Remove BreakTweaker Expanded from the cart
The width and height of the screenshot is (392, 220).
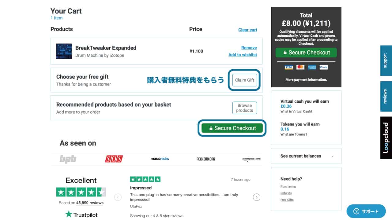[249, 48]
